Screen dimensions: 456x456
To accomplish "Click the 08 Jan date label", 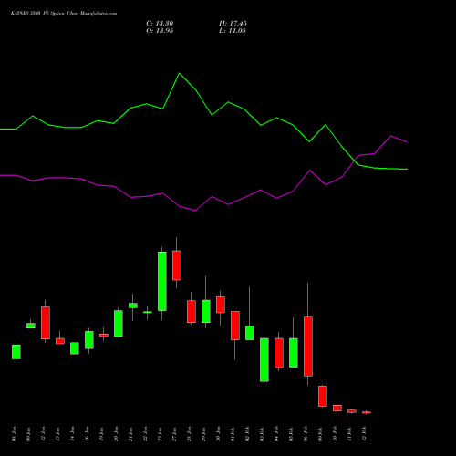I will click(15, 434).
